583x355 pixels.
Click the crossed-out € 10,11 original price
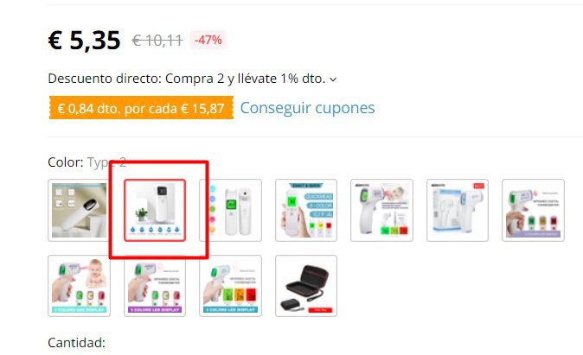(x=157, y=40)
